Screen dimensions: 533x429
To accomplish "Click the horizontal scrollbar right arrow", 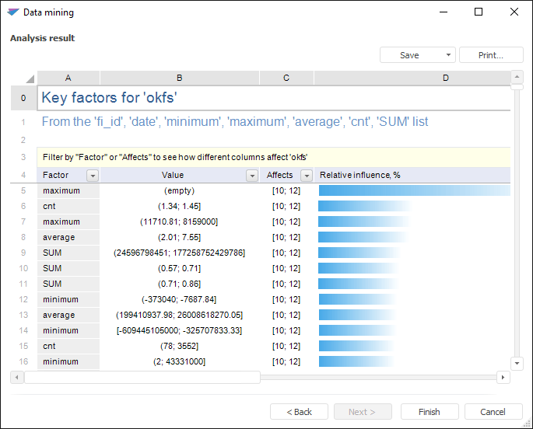I will tap(503, 377).
